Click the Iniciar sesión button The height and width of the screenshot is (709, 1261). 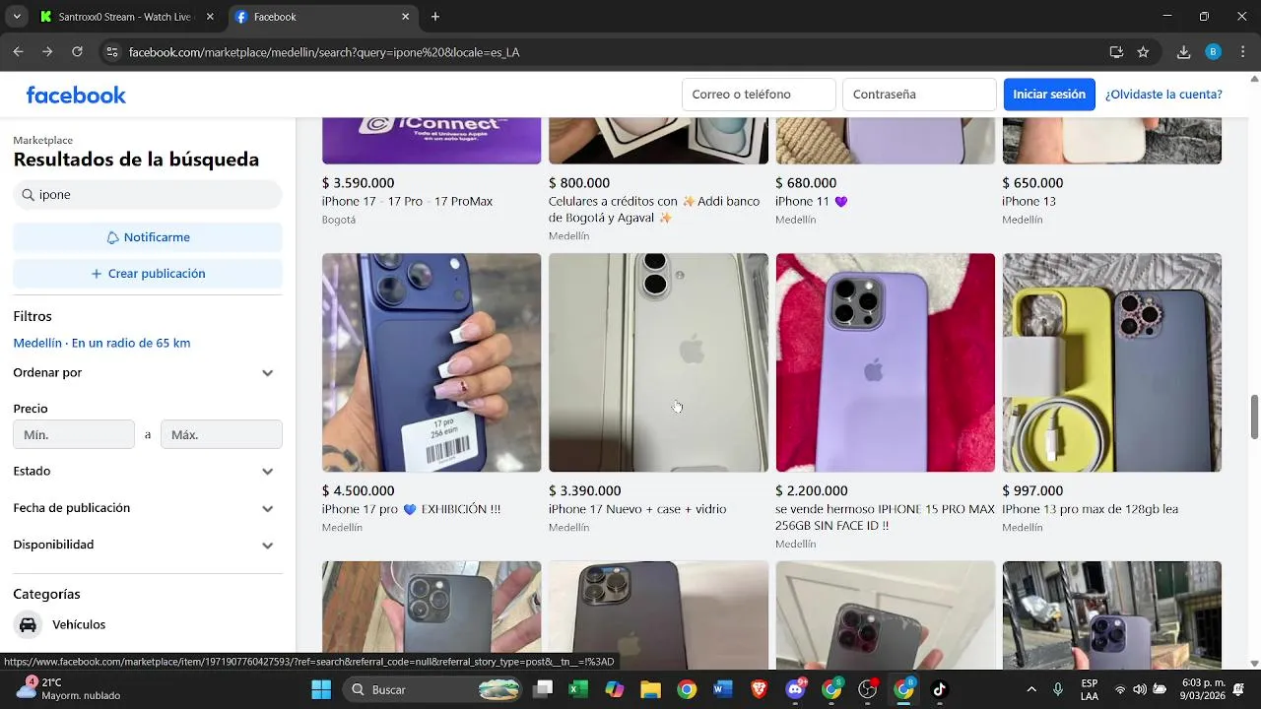(x=1049, y=95)
